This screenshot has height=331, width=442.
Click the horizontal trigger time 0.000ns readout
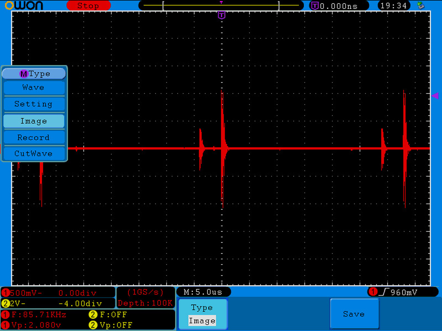(x=339, y=6)
